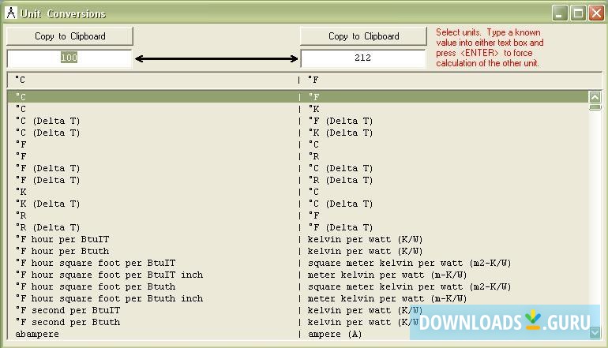Select °C (Delta T) to °F (Delta T) row

click(x=298, y=121)
